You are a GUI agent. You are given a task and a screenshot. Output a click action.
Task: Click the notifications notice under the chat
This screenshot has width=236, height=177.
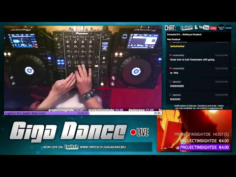199,107
